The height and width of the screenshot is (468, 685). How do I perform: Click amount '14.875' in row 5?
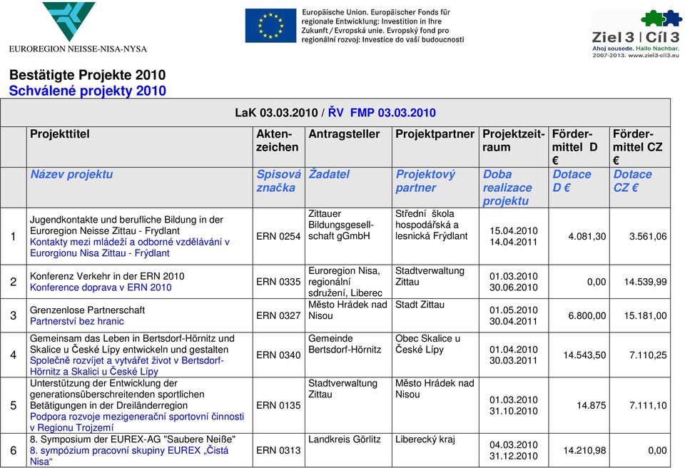pos(591,405)
